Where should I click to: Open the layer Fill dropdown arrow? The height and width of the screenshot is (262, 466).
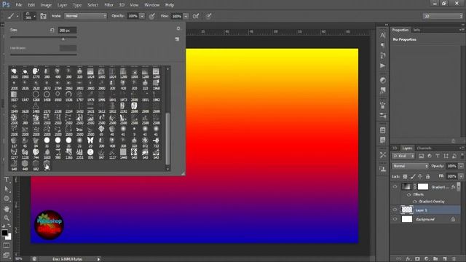pos(461,176)
